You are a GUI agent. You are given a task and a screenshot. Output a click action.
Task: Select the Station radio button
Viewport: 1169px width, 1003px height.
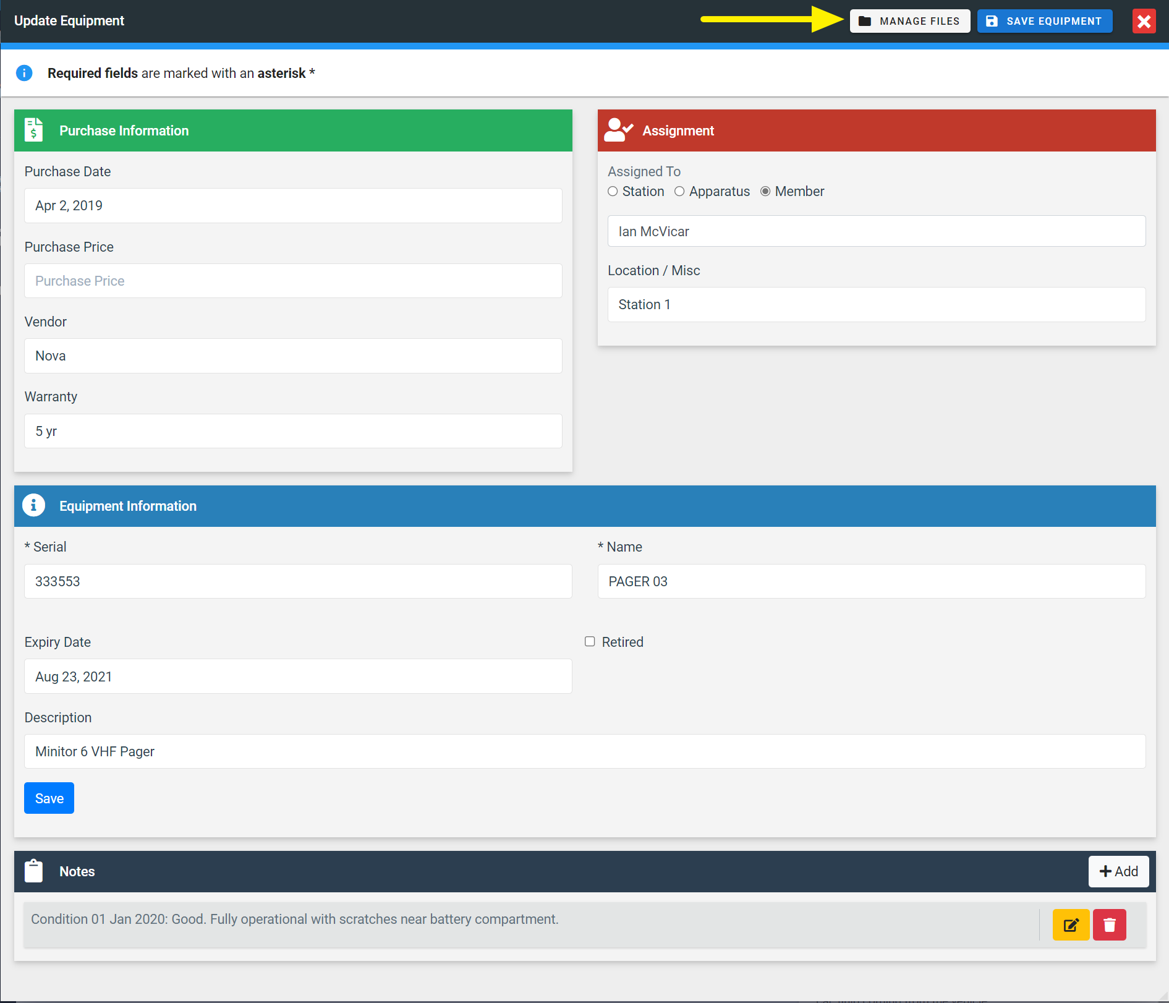[x=613, y=192]
